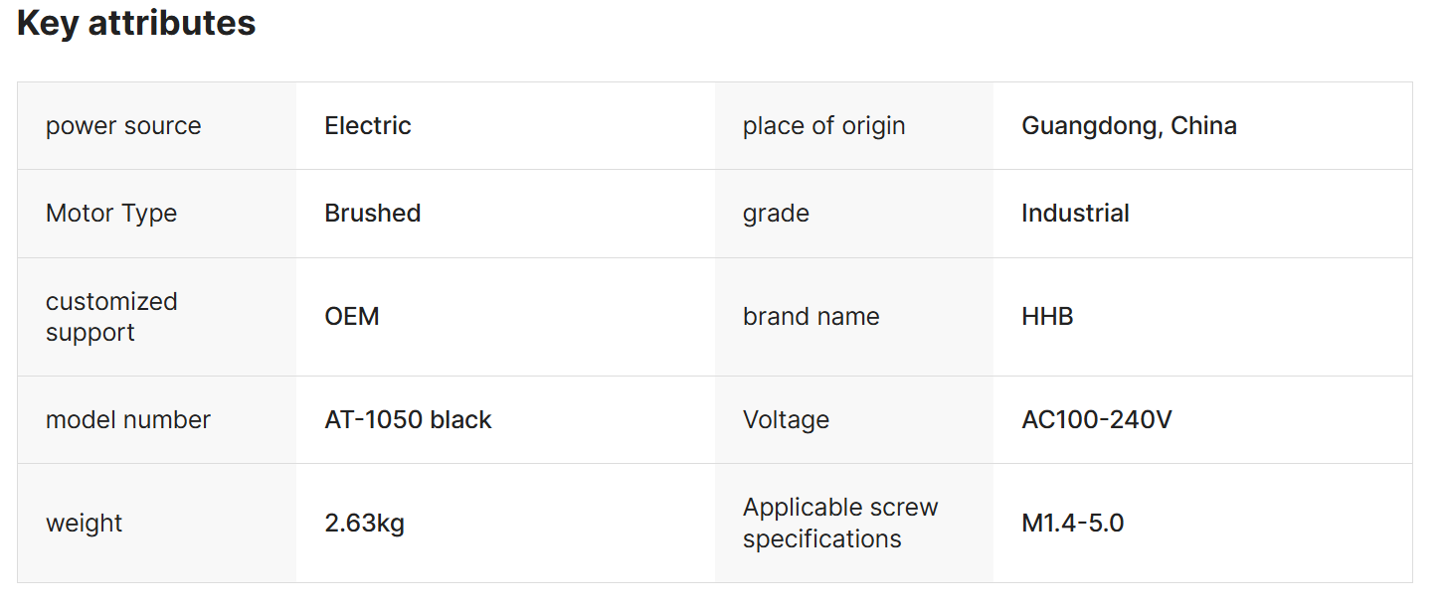Image resolution: width=1445 pixels, height=608 pixels.
Task: Select the "OEM" value
Action: tap(352, 317)
